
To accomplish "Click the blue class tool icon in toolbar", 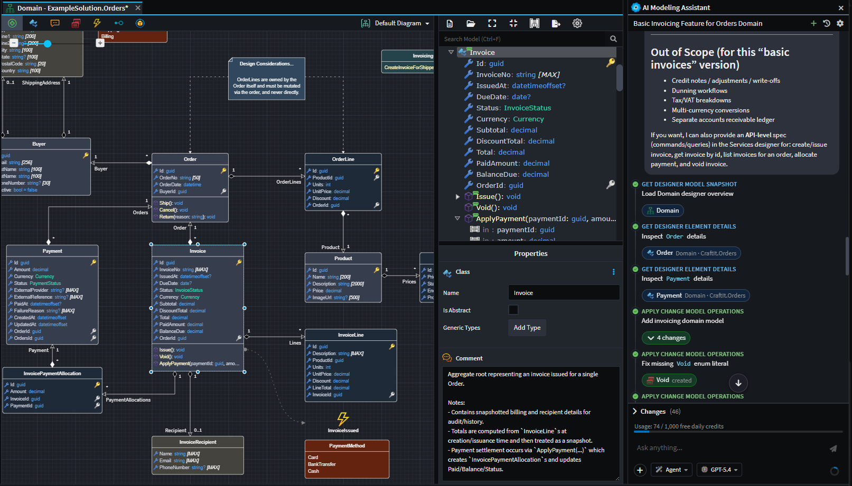I will click(x=33, y=23).
